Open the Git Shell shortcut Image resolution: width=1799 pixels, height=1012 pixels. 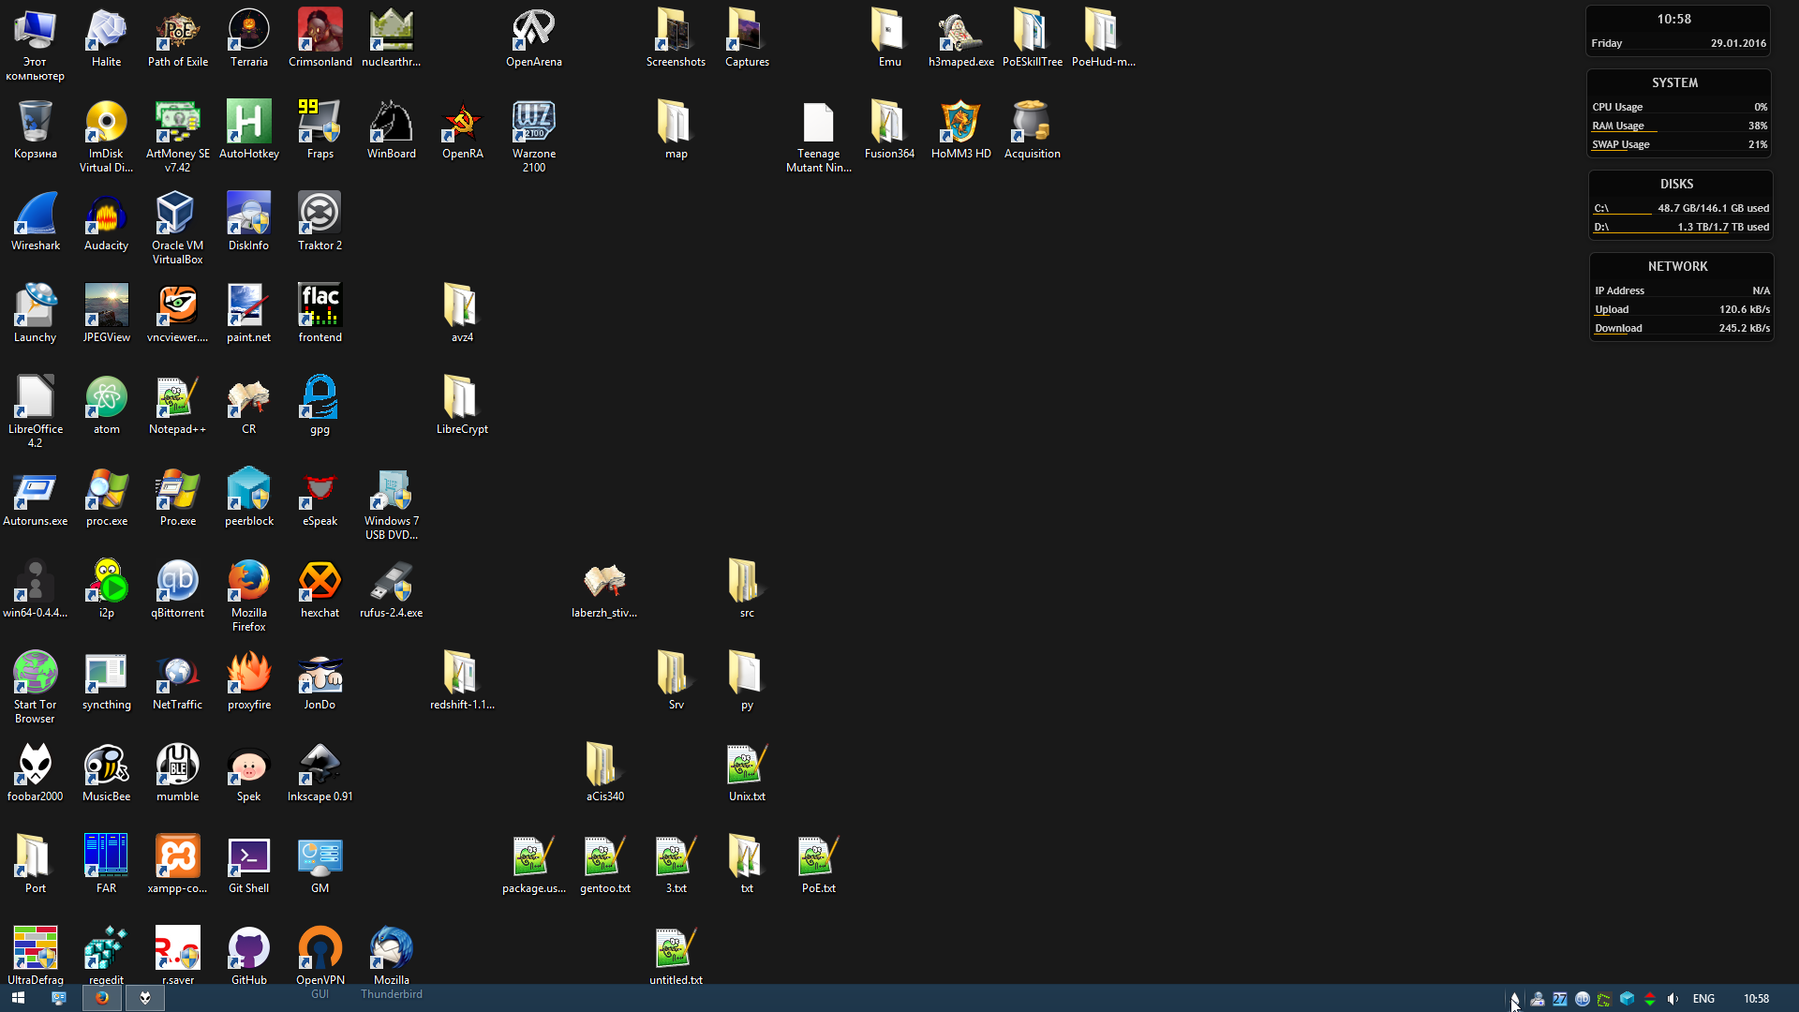(249, 864)
